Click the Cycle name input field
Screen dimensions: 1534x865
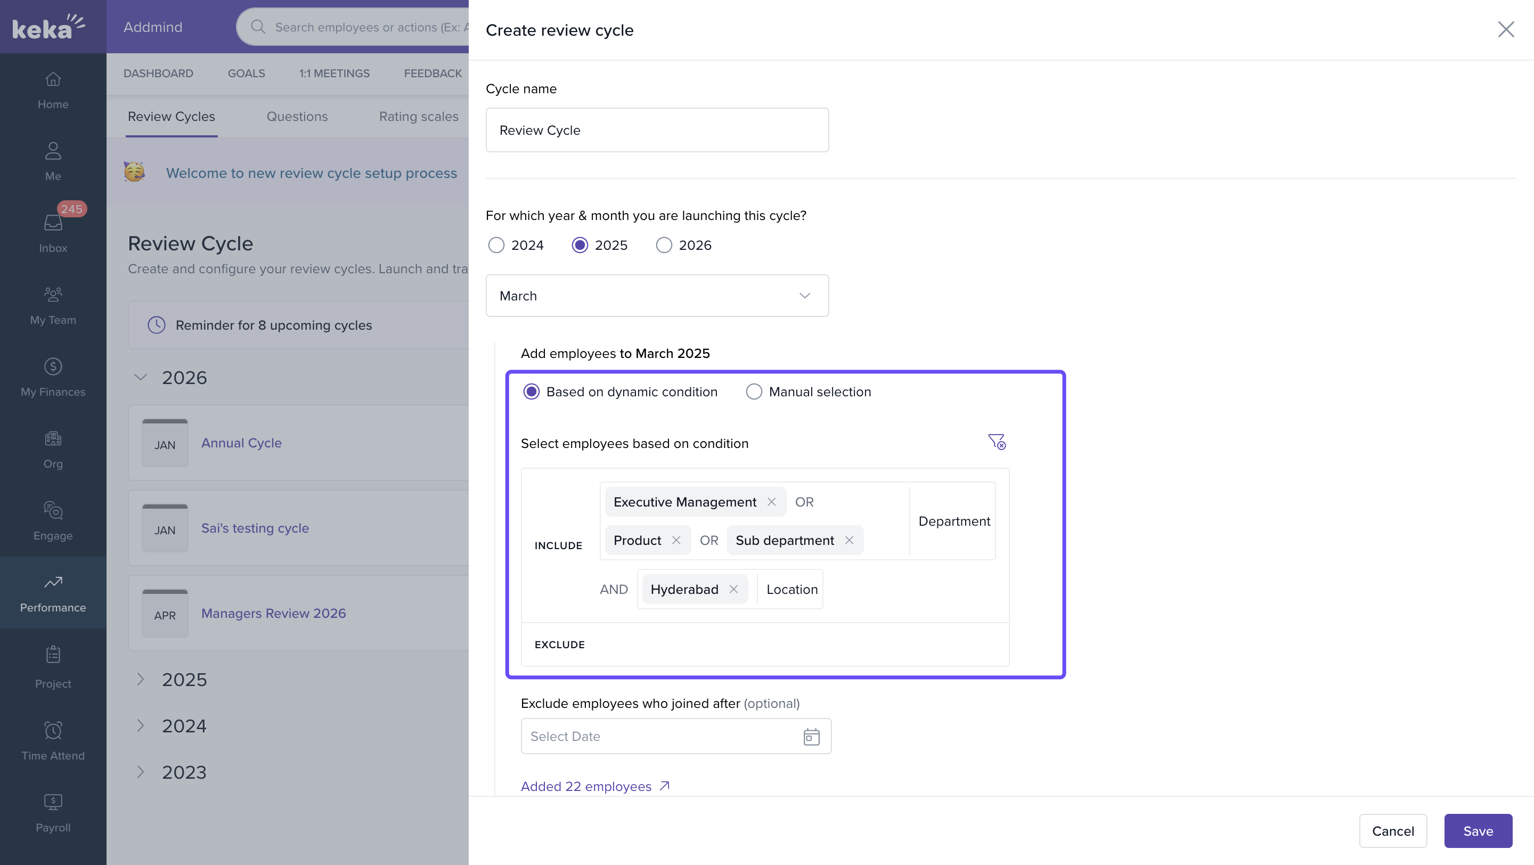pos(657,130)
